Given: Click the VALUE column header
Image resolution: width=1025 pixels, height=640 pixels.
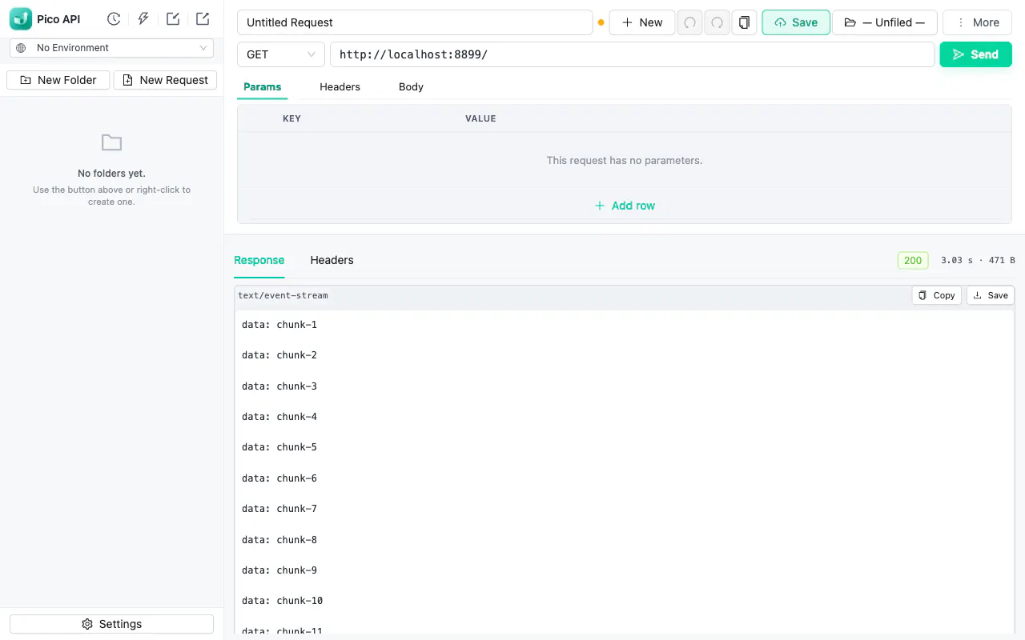Looking at the screenshot, I should point(480,118).
